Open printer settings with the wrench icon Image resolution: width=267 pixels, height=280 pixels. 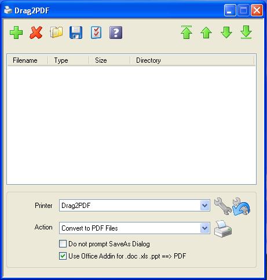pos(222,206)
